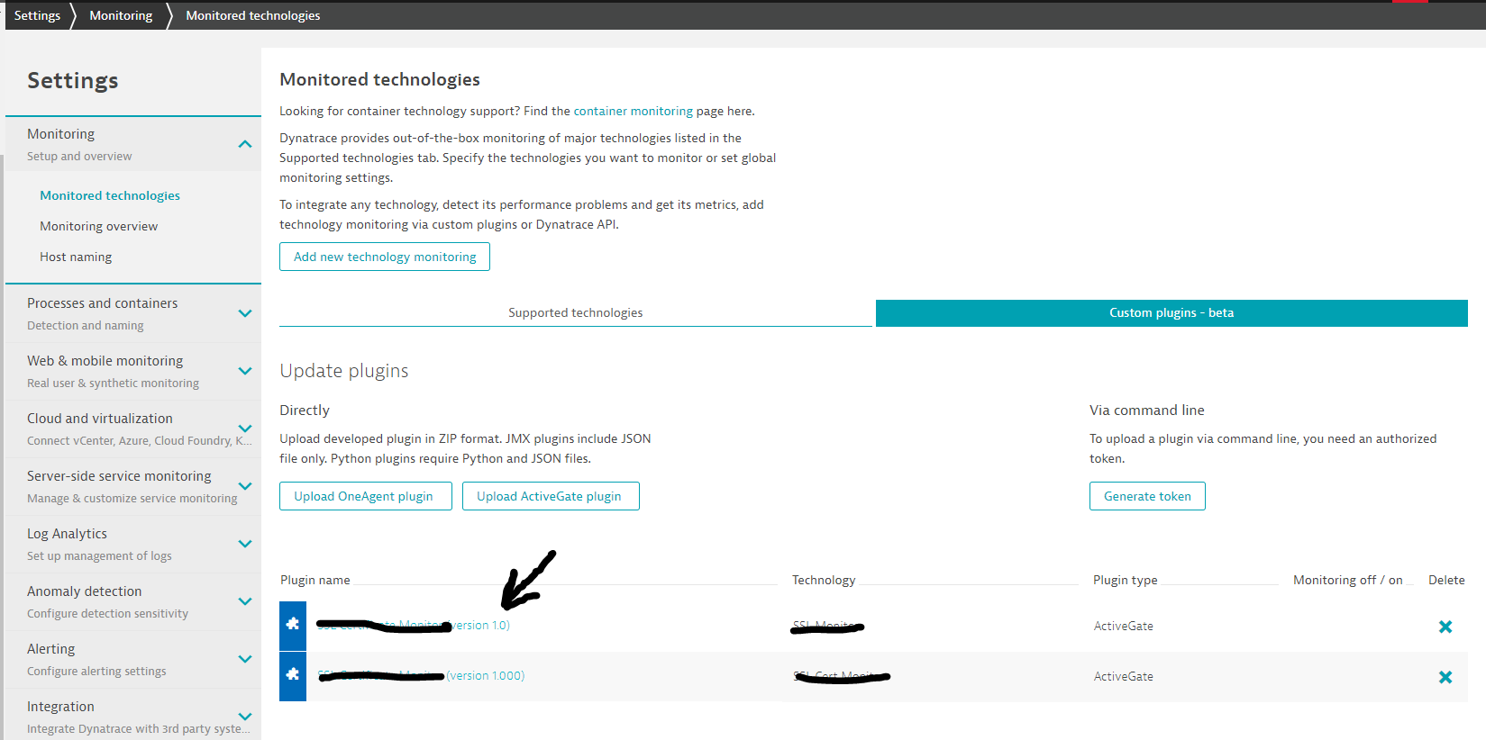Click the puzzle icon of version 1.000 plugin
This screenshot has height=740, width=1486.
point(293,676)
